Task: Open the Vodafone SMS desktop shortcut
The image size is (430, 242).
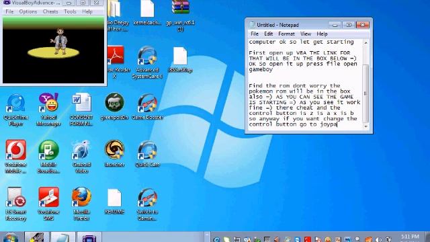Action: [48, 204]
